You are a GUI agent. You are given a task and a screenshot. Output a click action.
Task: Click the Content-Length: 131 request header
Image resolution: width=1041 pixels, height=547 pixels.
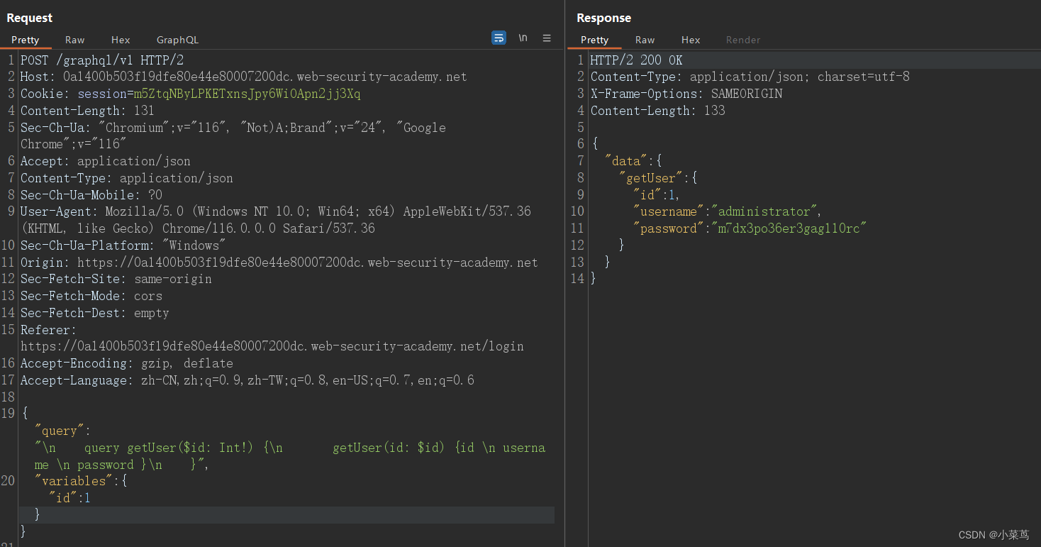click(x=87, y=111)
